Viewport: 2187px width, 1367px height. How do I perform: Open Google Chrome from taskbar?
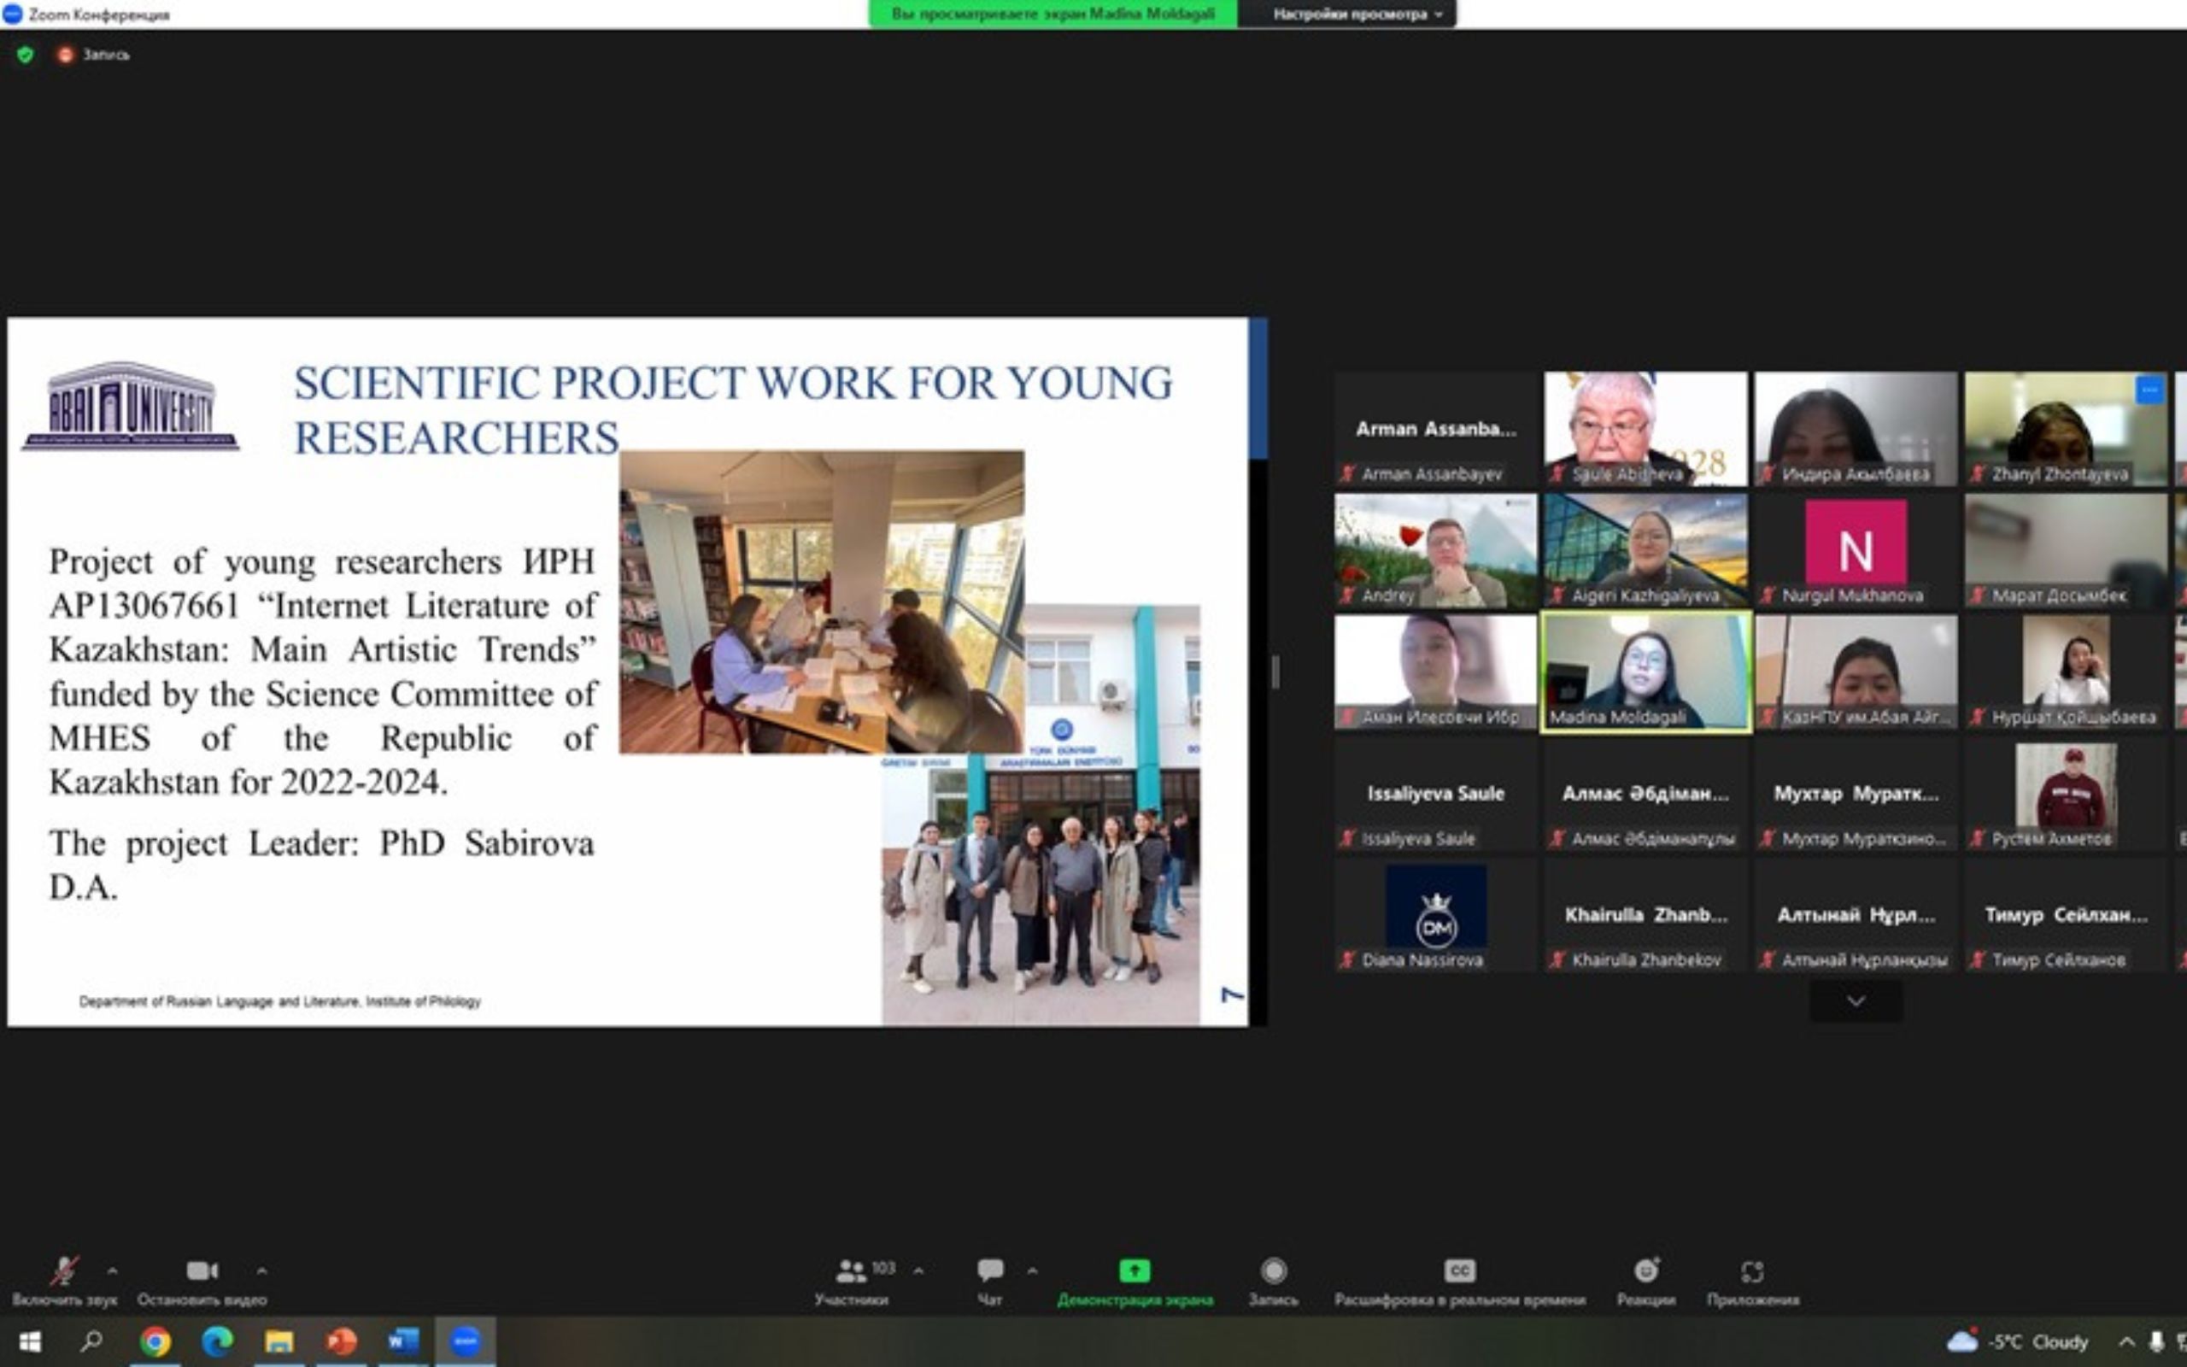[155, 1341]
